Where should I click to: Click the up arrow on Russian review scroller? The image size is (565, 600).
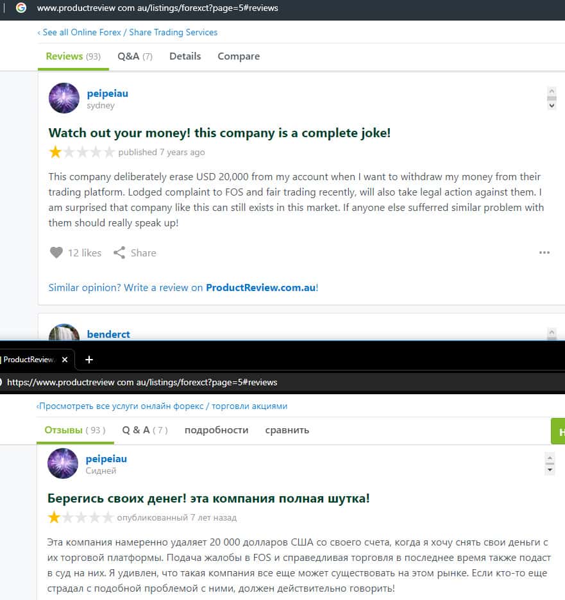pos(550,458)
